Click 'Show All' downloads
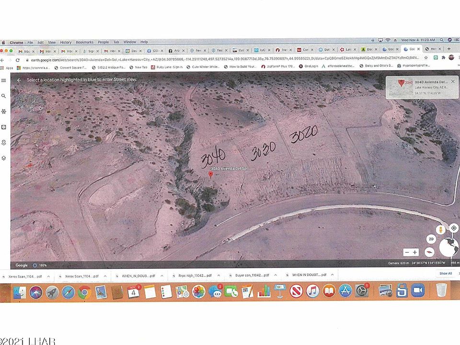 pos(446,274)
